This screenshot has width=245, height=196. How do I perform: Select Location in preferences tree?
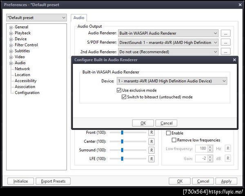coord(22,75)
